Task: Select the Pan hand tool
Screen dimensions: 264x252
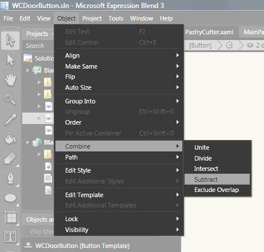Action: [10, 79]
